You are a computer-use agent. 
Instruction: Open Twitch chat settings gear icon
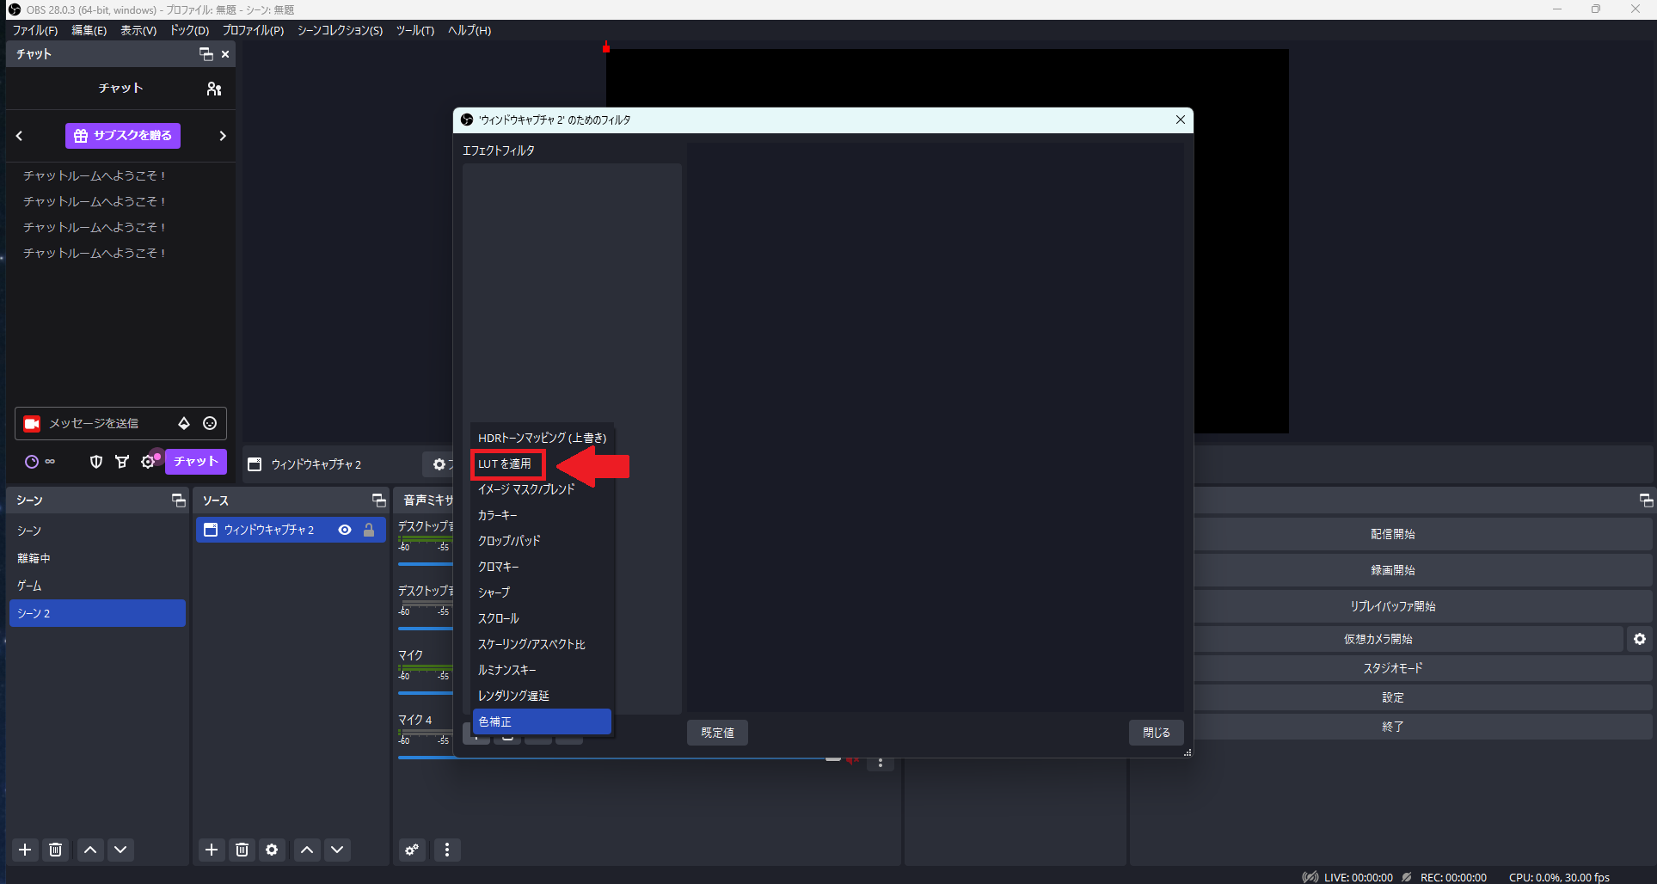point(148,462)
